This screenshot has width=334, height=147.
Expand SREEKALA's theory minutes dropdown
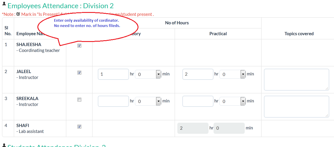[x=158, y=101]
